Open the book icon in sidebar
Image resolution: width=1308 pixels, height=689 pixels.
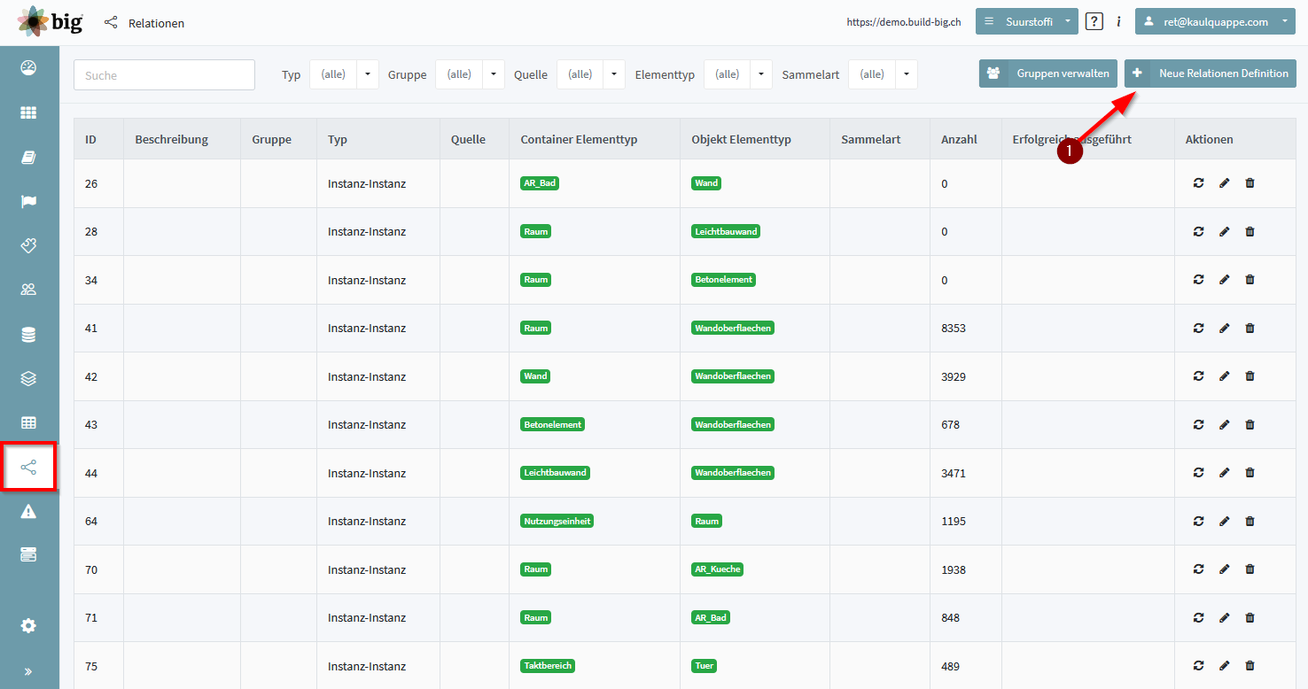pos(28,157)
